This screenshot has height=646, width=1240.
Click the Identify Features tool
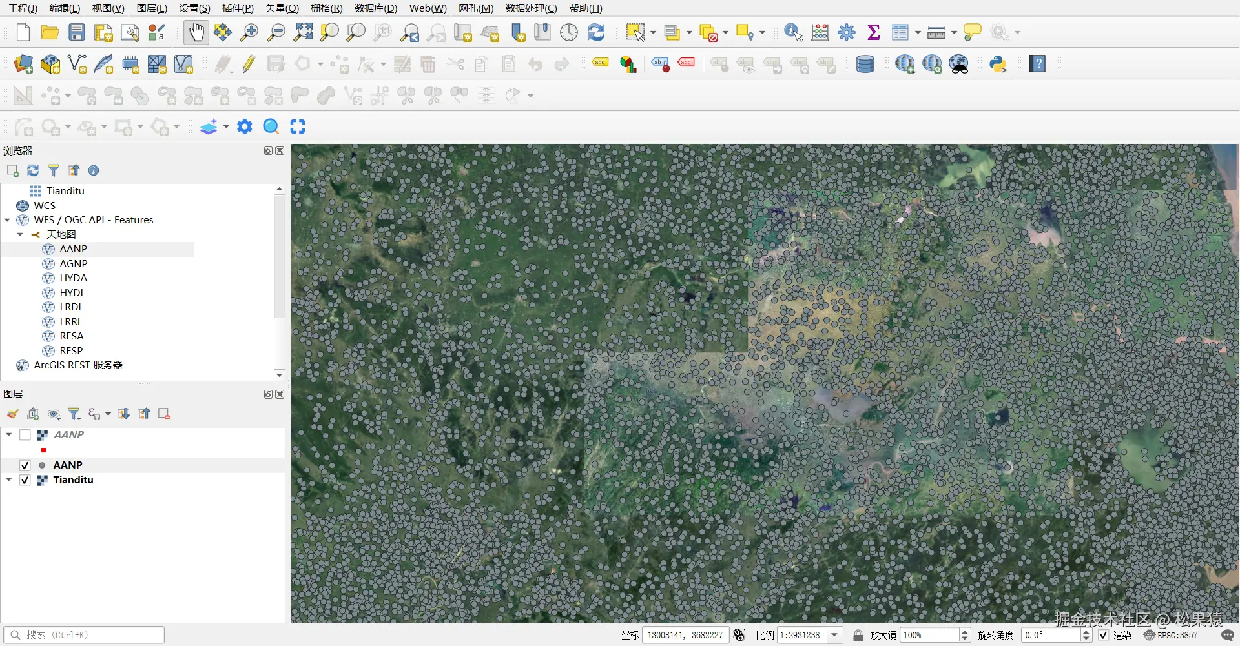(x=792, y=32)
